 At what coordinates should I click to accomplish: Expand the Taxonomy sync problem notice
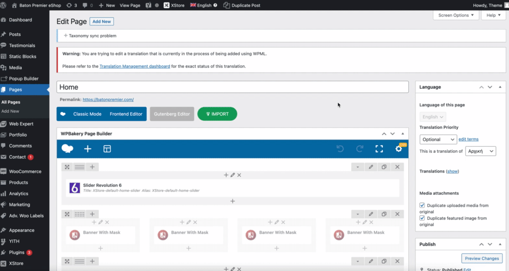coord(90,36)
